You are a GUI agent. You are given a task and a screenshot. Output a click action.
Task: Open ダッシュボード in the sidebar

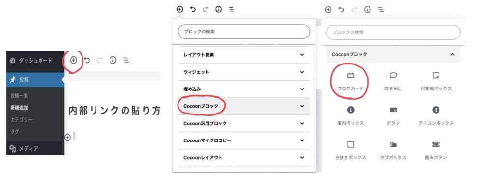tap(35, 60)
